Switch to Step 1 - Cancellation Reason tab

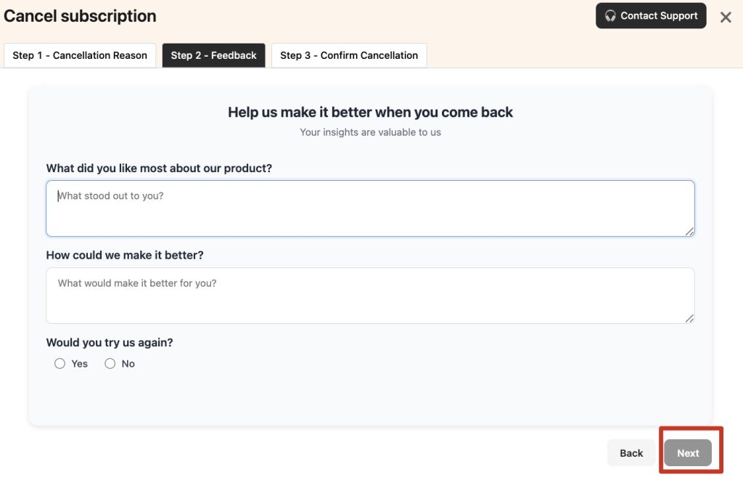pyautogui.click(x=80, y=55)
